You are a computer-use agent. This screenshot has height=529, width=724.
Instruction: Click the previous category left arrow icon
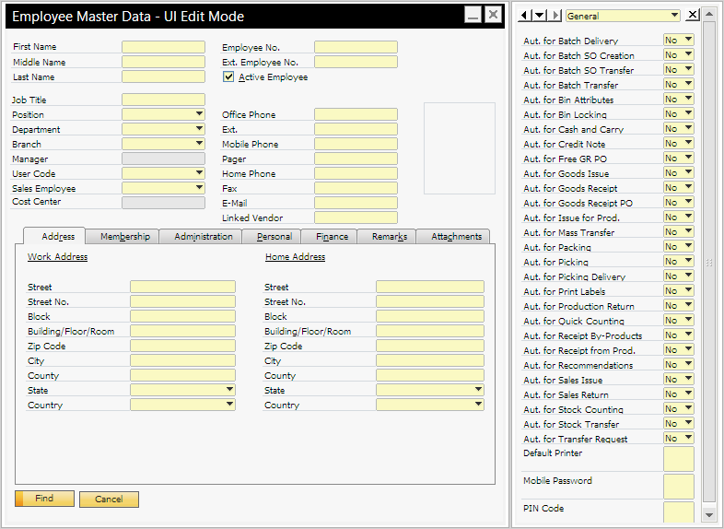[525, 15]
